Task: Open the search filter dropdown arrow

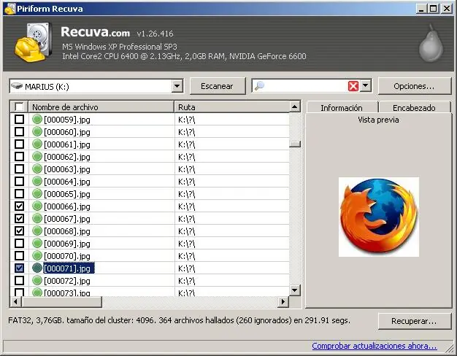Action: 366,86
